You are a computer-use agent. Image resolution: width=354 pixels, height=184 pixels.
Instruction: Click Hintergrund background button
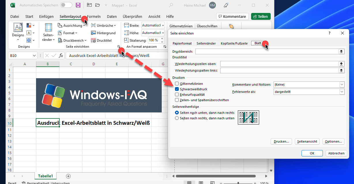(103, 33)
